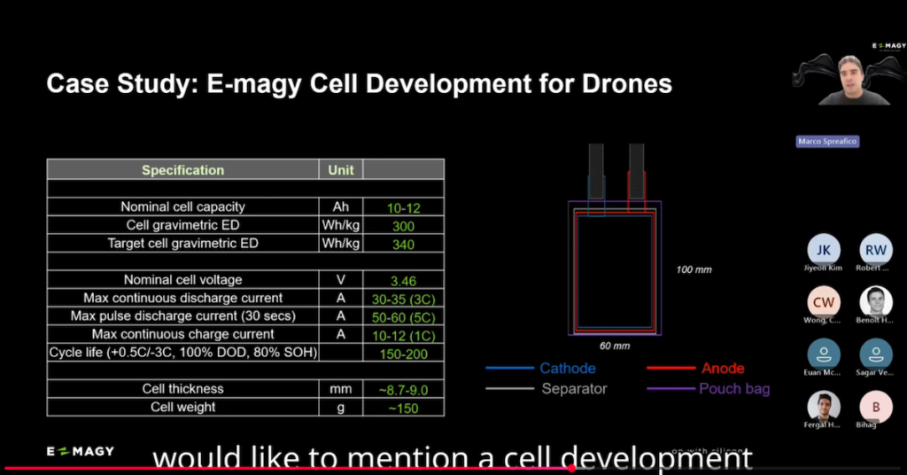The height and width of the screenshot is (475, 907).
Task: Click the slide title Case Study heading
Action: pos(360,83)
